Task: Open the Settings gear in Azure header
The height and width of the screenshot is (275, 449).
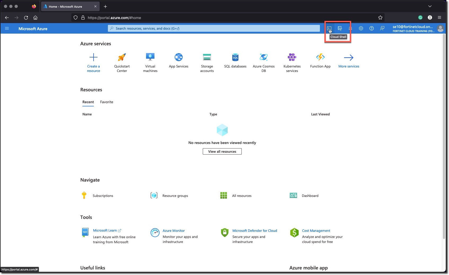Action: (361, 28)
